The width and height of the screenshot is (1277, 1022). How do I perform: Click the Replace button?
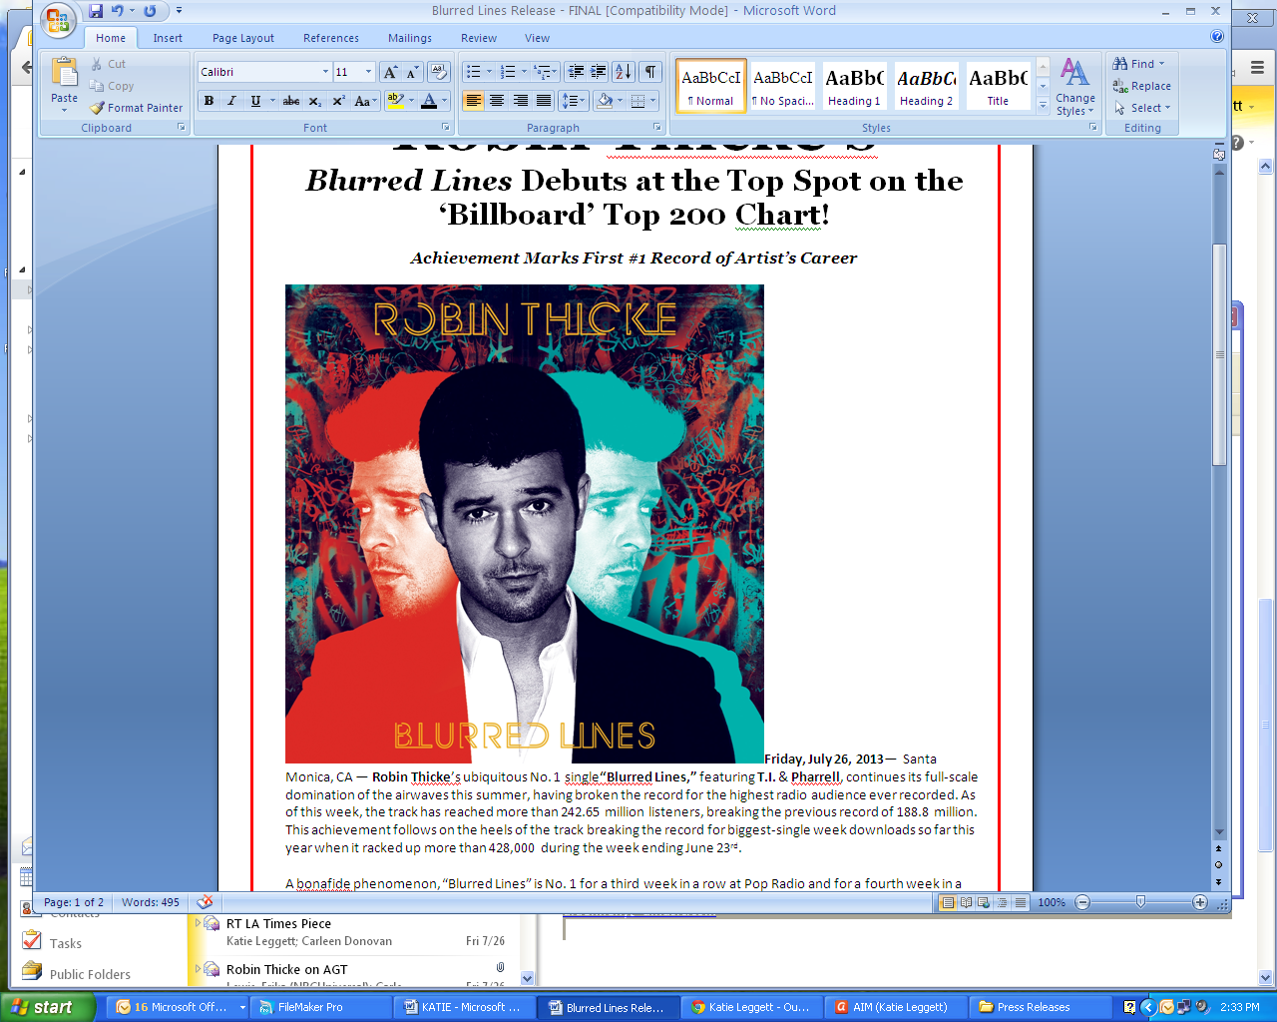click(1143, 86)
